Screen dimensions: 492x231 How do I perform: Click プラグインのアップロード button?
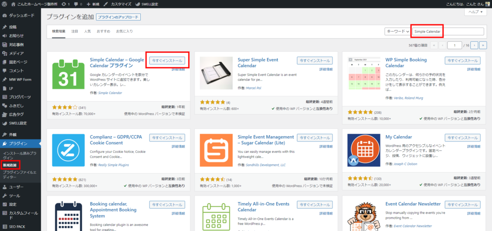118,17
